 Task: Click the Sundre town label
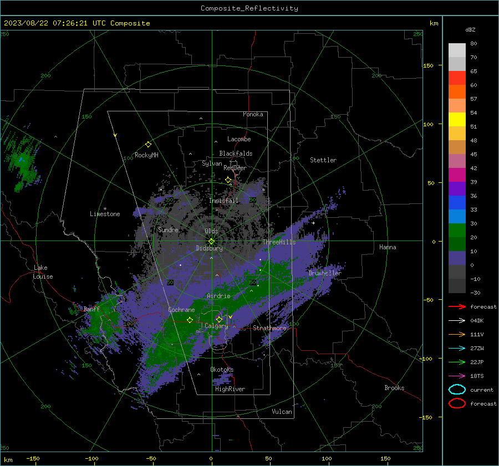(x=168, y=230)
